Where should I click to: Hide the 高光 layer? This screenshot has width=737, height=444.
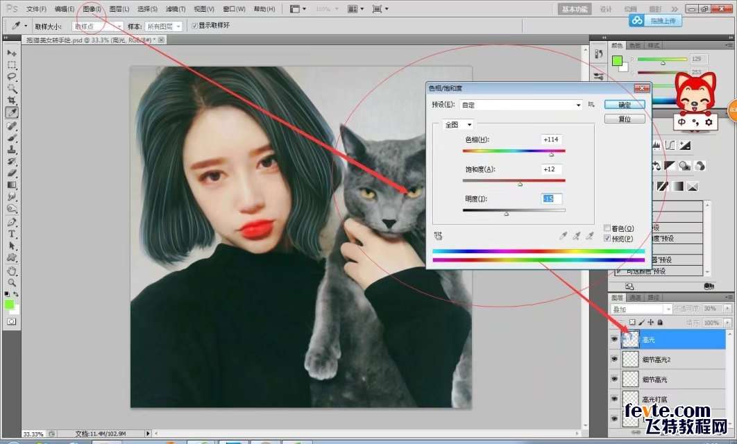pos(614,339)
